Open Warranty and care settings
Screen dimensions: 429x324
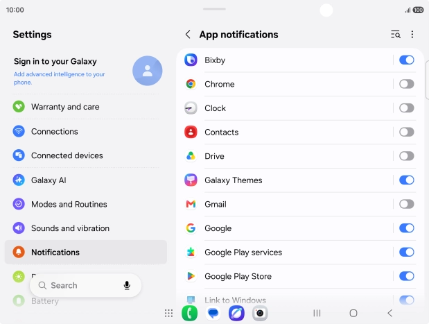click(x=86, y=107)
